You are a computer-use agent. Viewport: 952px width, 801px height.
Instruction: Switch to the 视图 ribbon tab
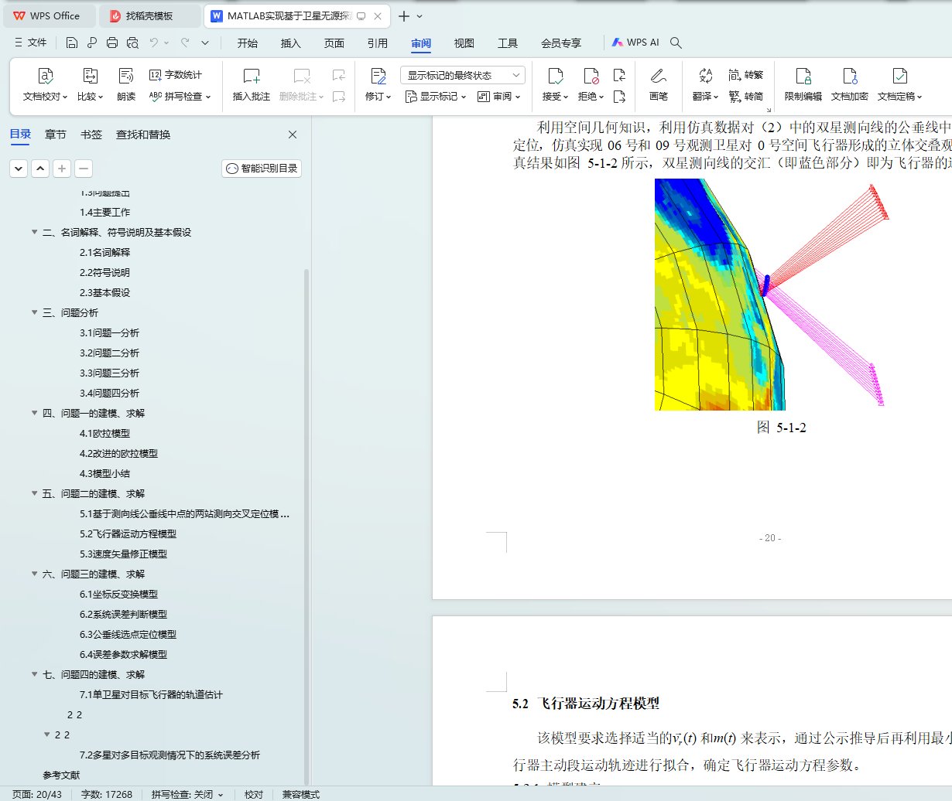coord(464,43)
